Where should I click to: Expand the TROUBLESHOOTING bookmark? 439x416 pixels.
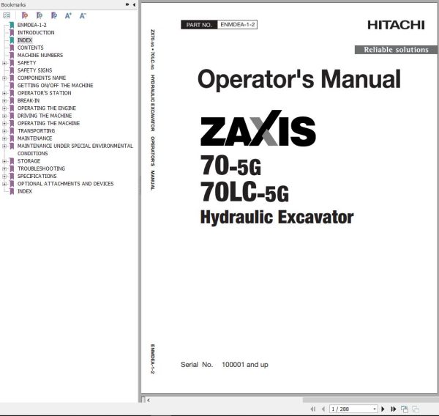[x=4, y=169]
